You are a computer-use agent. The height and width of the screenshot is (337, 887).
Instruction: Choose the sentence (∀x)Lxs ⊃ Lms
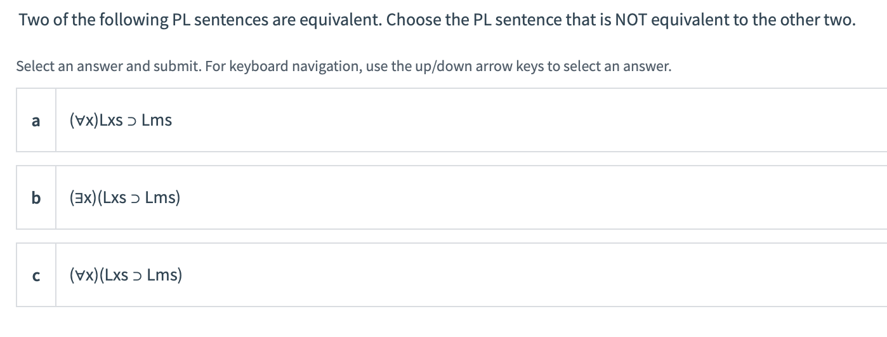pos(121,120)
